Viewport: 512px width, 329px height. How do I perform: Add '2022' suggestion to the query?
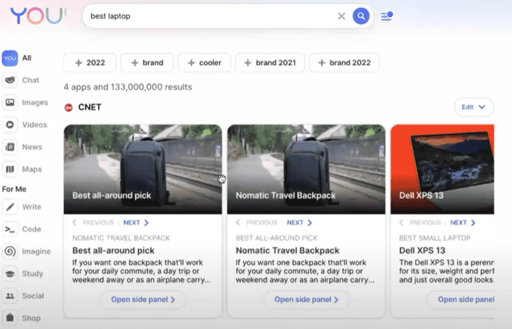(x=90, y=62)
